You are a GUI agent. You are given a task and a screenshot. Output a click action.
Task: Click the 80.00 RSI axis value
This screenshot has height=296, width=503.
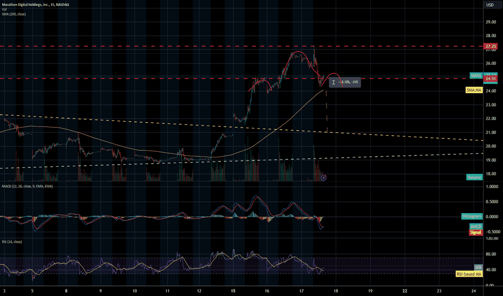click(x=491, y=255)
